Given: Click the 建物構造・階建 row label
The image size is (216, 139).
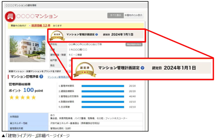Looking at the screenshot, I should pos(58,55).
